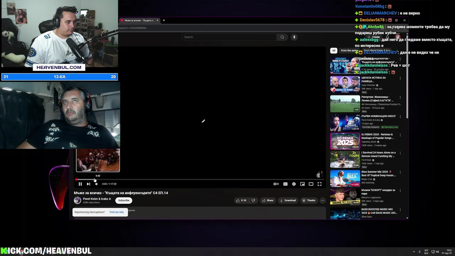
Task: Open options menu for I Survived 24 Hours
Action: pos(400,153)
